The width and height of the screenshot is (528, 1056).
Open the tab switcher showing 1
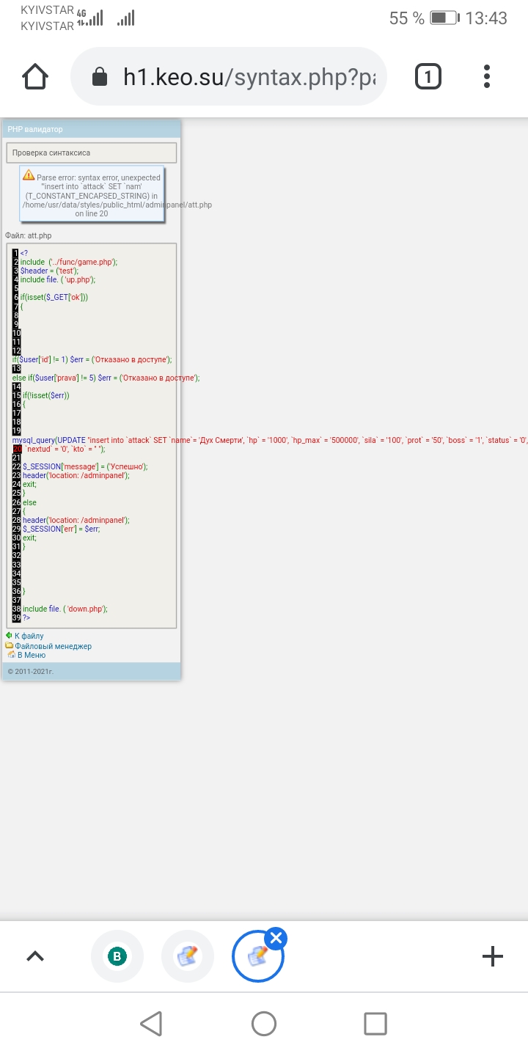click(428, 76)
